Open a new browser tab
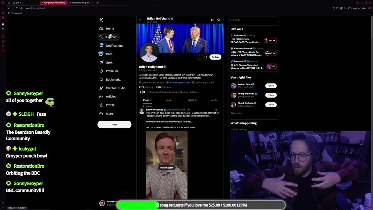 coord(98,3)
